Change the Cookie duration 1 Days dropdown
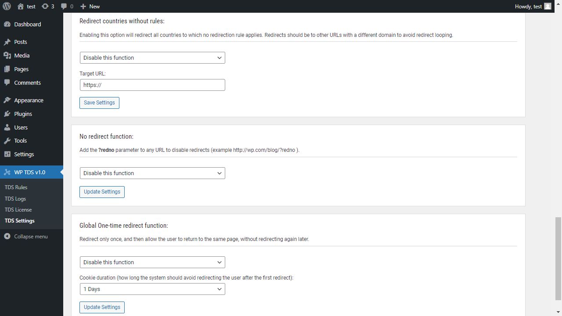This screenshot has width=562, height=316. (152, 289)
